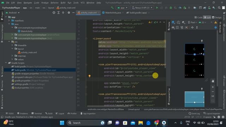Click the Windows taskbar Search box
Screen dimensions: 226x127
86,123
